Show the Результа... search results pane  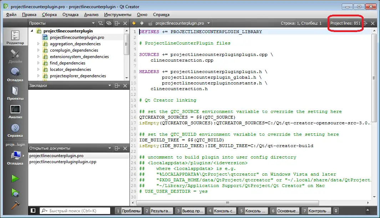tap(158, 211)
